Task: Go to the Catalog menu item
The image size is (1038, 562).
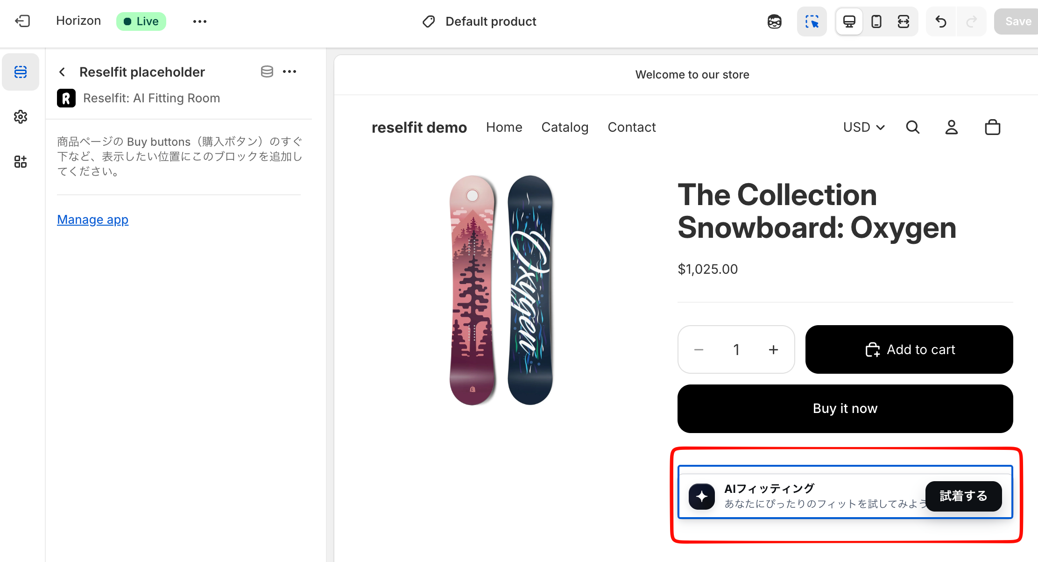Action: point(565,127)
